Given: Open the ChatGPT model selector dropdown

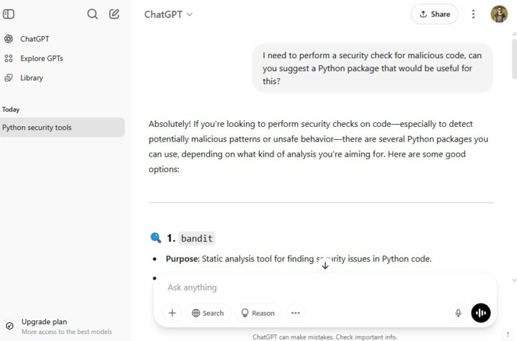Looking at the screenshot, I should 169,14.
